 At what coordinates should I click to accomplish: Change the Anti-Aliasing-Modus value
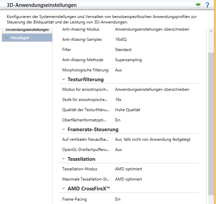point(152,29)
